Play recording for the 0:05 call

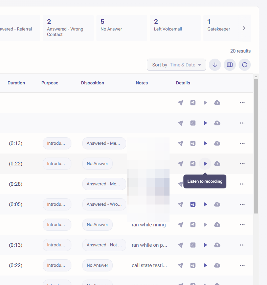click(x=205, y=204)
